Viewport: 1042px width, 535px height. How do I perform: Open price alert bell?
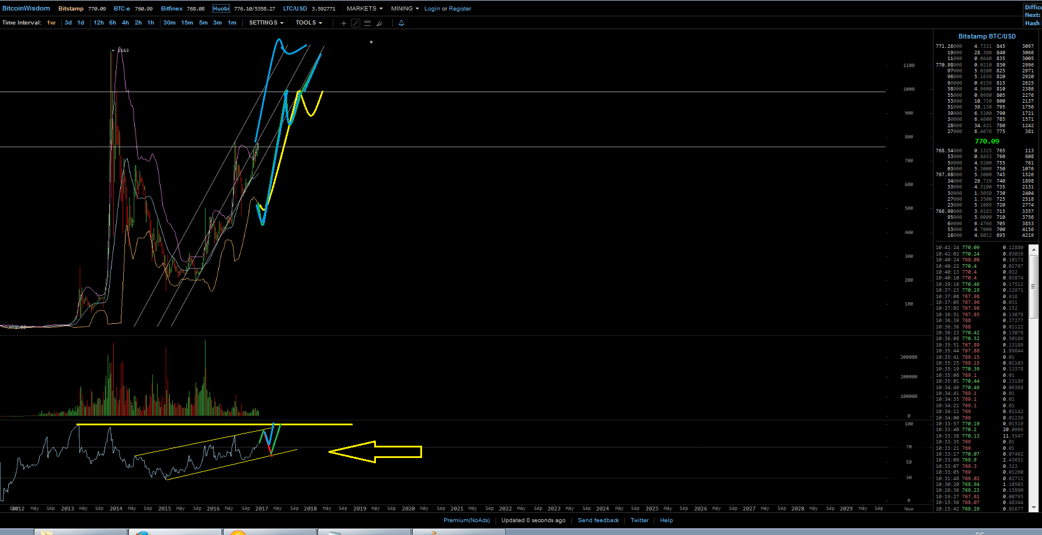(x=401, y=23)
